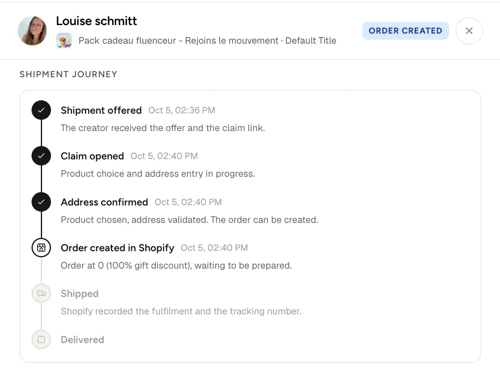Click the timestamp beside Order created in Shopify
The height and width of the screenshot is (373, 500).
pos(214,248)
